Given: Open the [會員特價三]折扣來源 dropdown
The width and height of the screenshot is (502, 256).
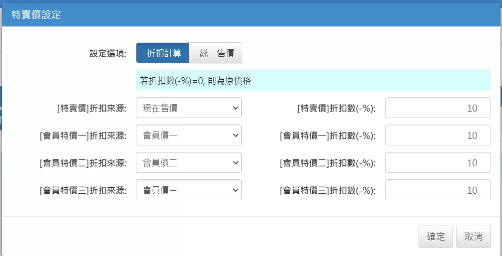Looking at the screenshot, I should 189,190.
